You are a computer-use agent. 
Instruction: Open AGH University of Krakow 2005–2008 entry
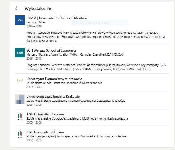pos(46,114)
